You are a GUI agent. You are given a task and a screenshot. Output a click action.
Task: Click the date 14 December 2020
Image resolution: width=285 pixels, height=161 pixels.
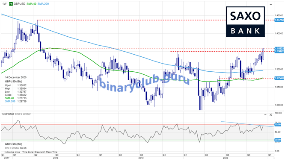pos(16,77)
